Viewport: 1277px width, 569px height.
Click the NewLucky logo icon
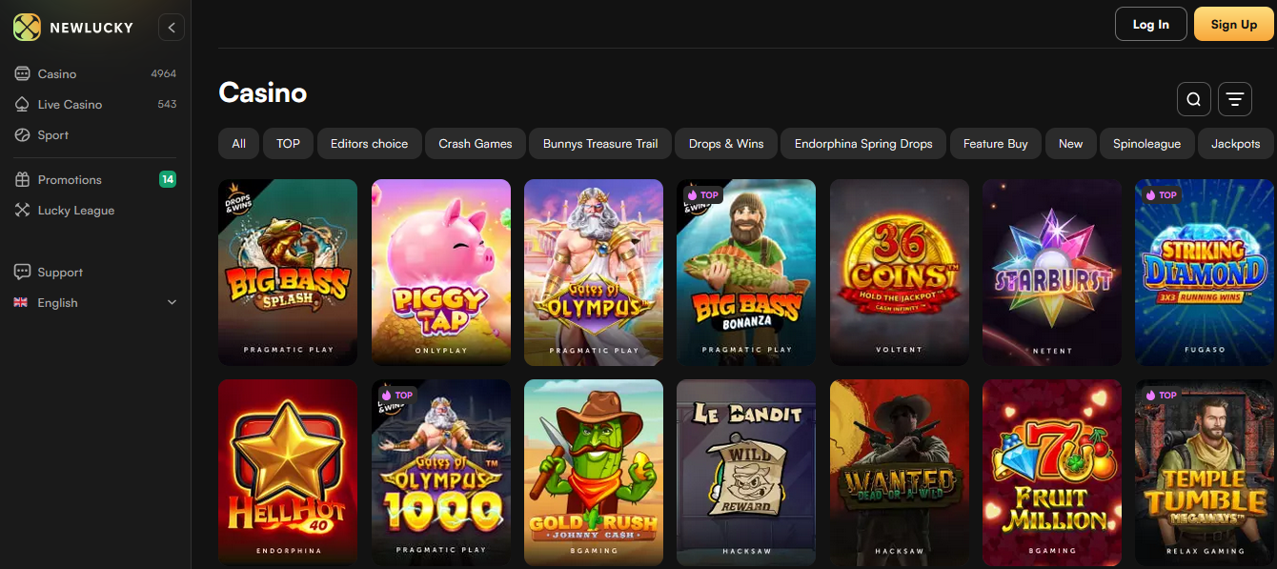(27, 28)
